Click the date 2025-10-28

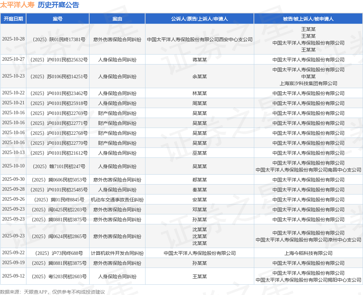click(x=13, y=39)
